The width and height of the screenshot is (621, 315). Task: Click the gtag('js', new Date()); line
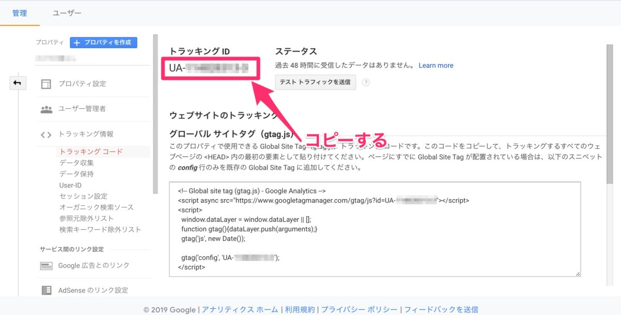point(213,238)
